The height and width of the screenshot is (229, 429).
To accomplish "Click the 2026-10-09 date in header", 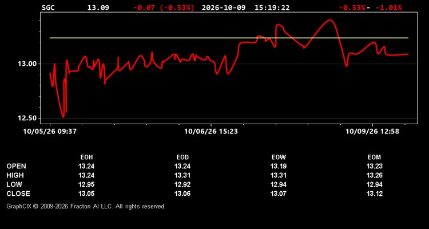I will click(224, 7).
